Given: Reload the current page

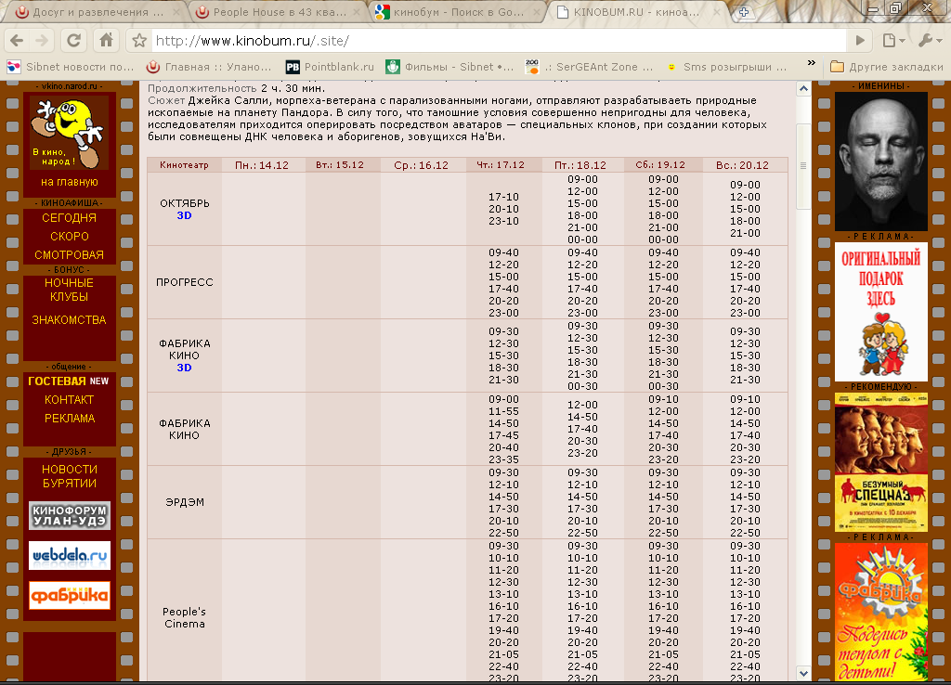Looking at the screenshot, I should click(75, 41).
